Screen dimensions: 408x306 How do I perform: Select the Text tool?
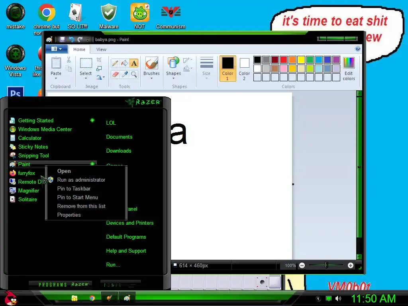click(x=134, y=63)
